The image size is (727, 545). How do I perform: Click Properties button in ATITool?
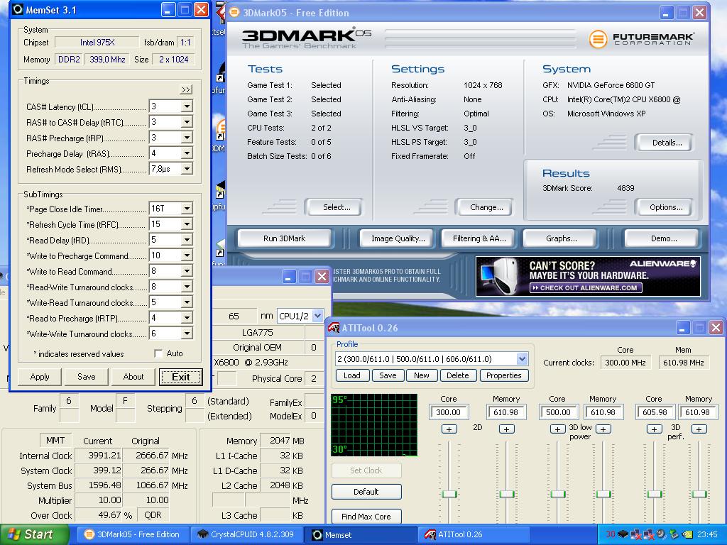pos(503,375)
